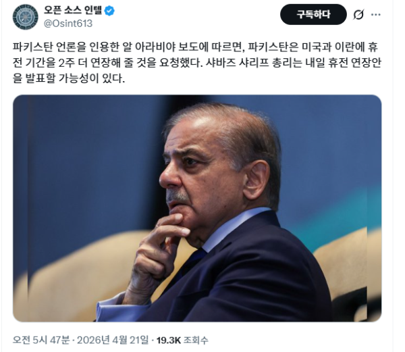Viewport: 405px width, 352px height.
Task: Open the @Osint613 handle link
Action: point(68,24)
